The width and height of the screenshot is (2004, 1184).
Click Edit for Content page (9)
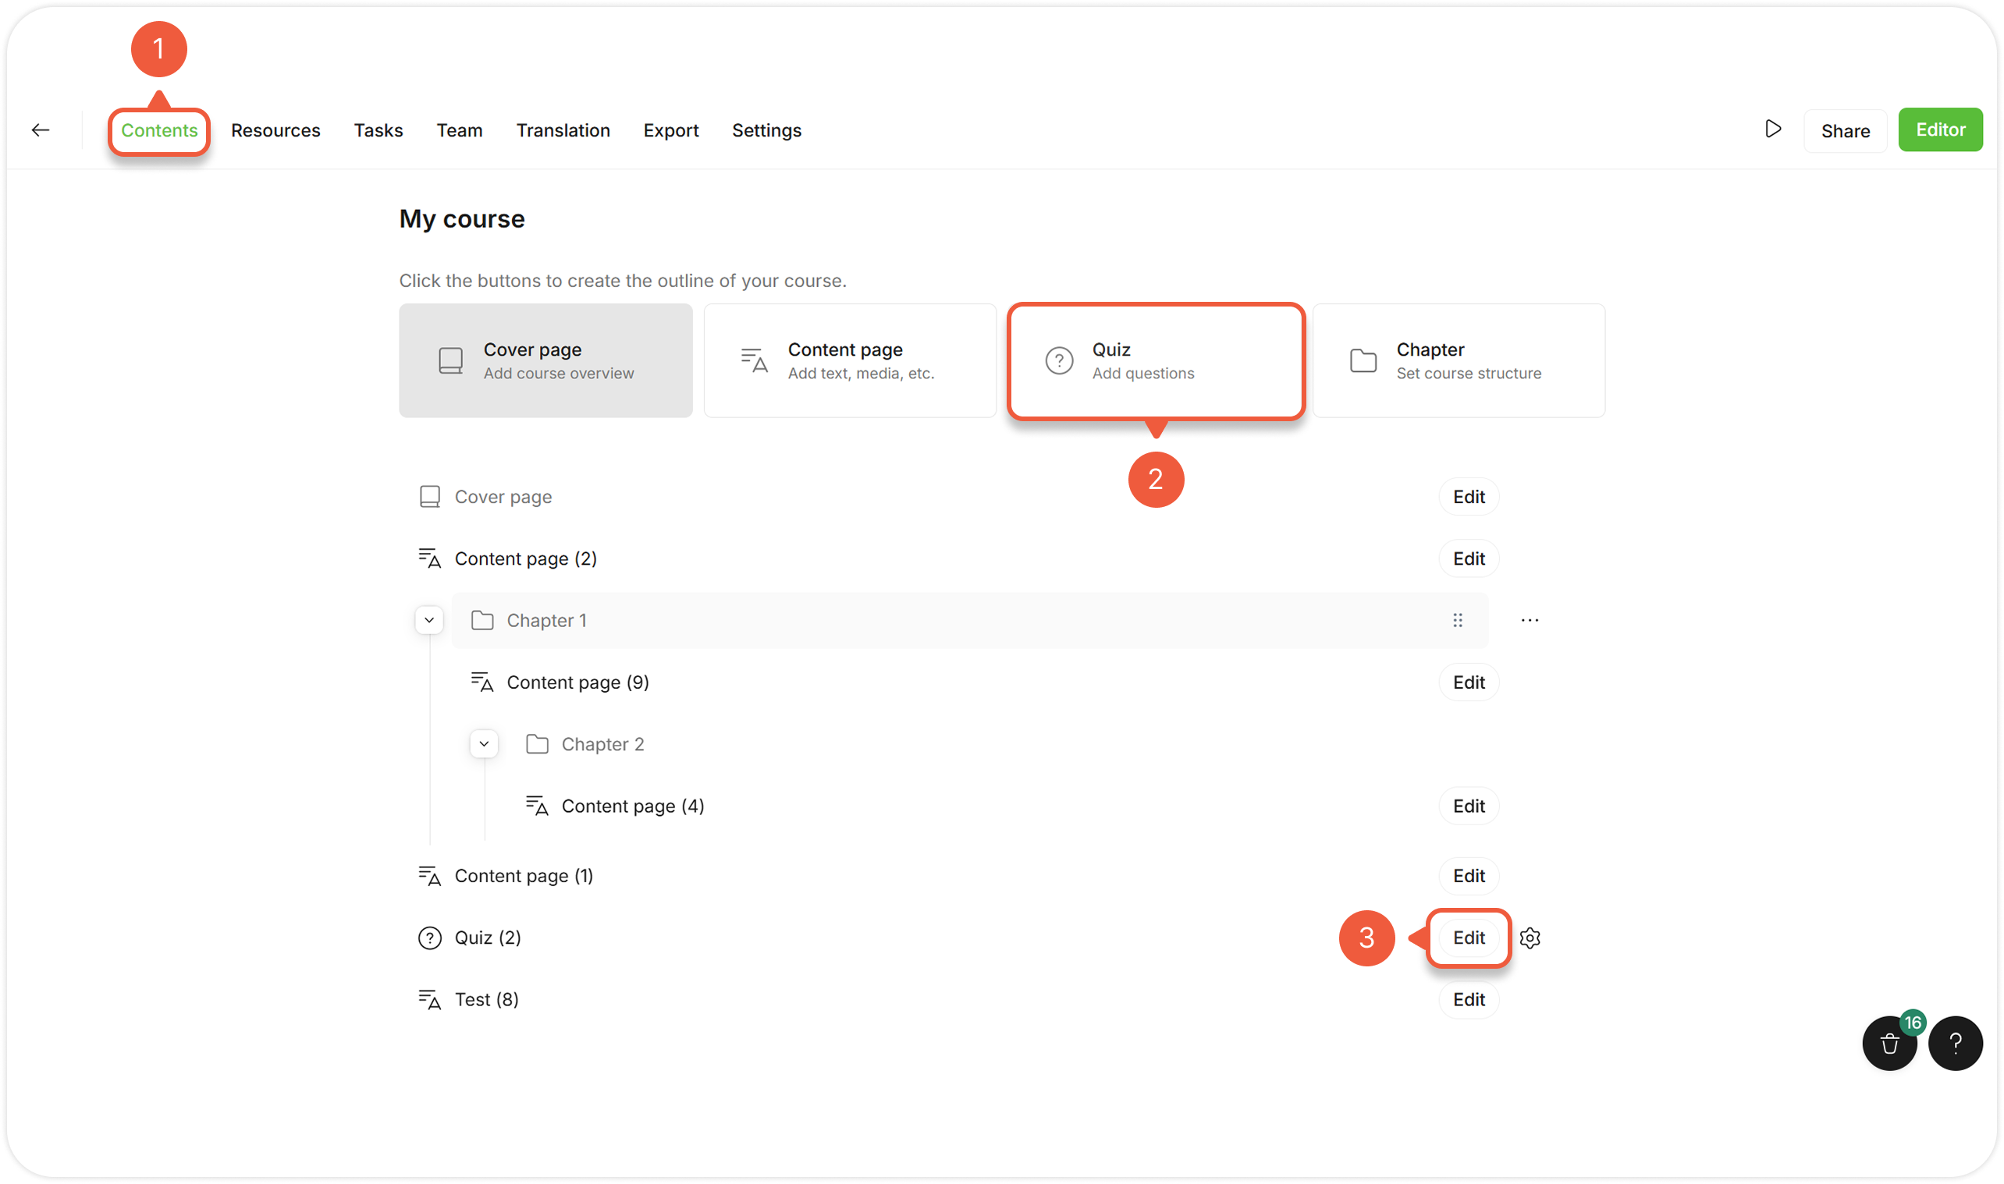1468,682
